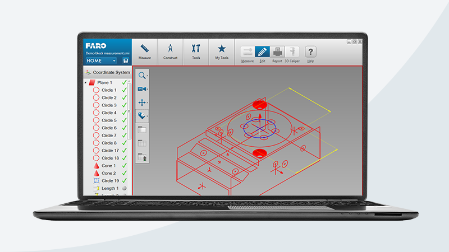449x252 pixels.
Task: Select the camera view tool
Action: [142, 89]
